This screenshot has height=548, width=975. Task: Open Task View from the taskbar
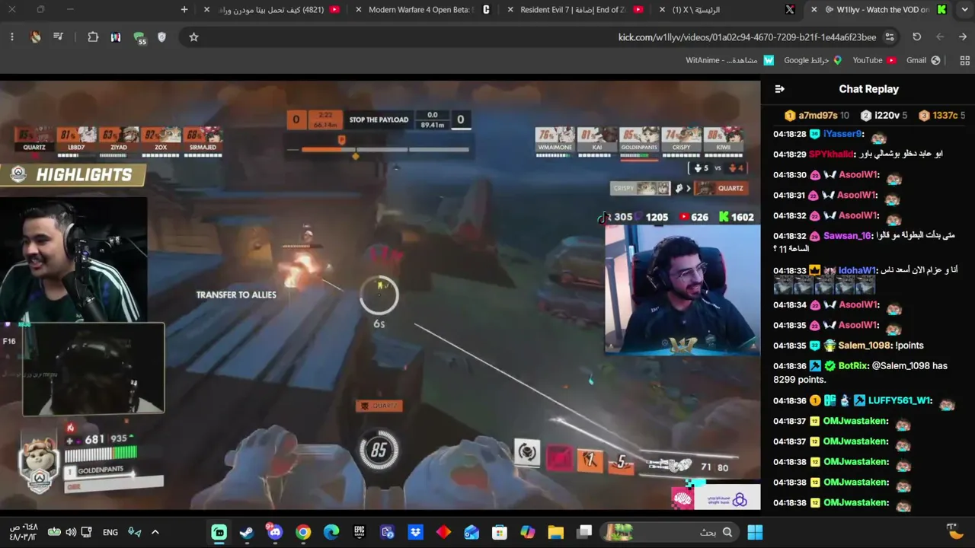tap(584, 532)
